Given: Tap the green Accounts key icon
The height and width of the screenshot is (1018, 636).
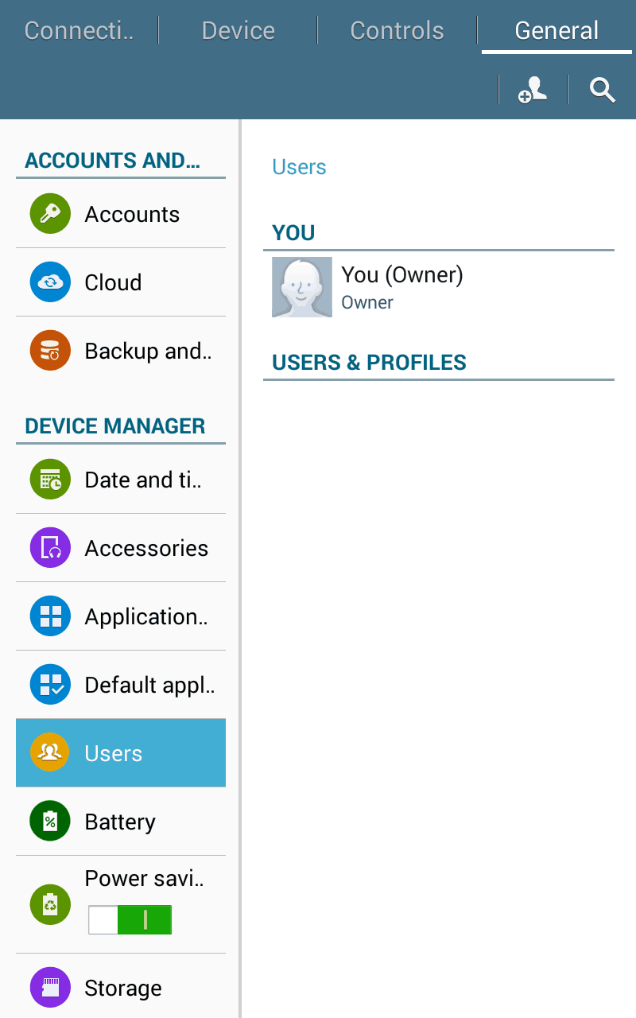Looking at the screenshot, I should tap(50, 214).
